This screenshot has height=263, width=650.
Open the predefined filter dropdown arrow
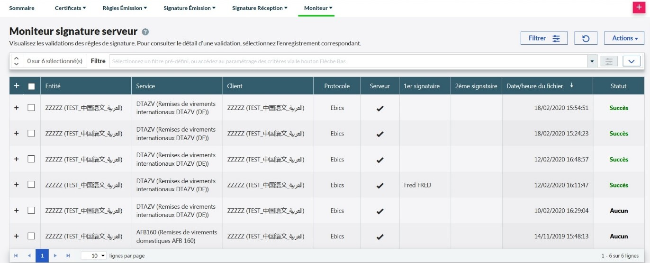[x=591, y=61]
